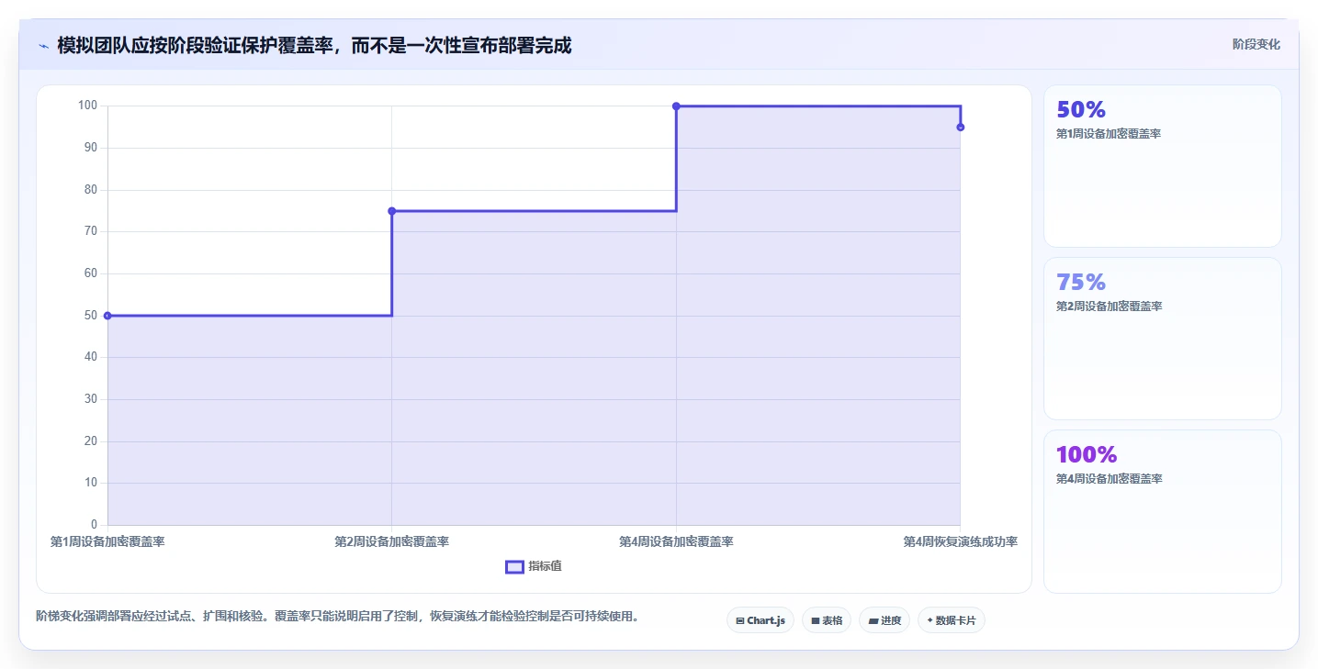1318x669 pixels.
Task: Click the y-axis value 100
Action: 87,106
